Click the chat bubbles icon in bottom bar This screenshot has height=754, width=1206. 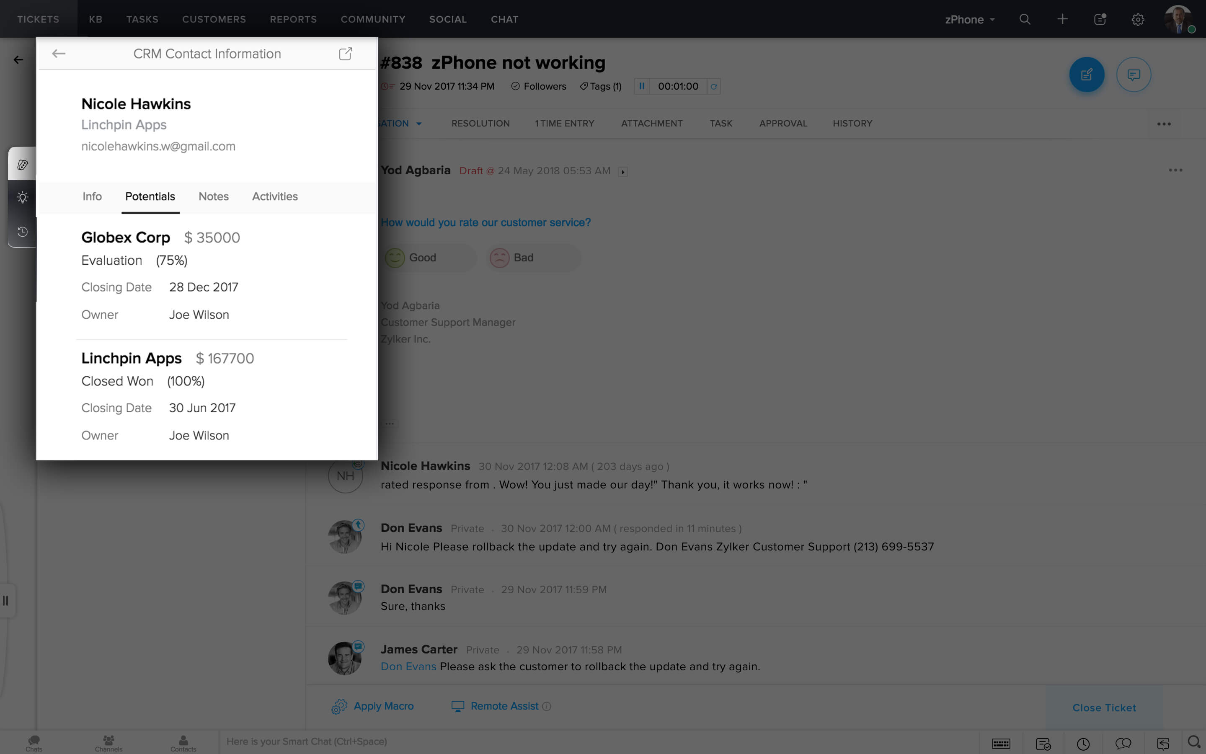click(x=1123, y=744)
